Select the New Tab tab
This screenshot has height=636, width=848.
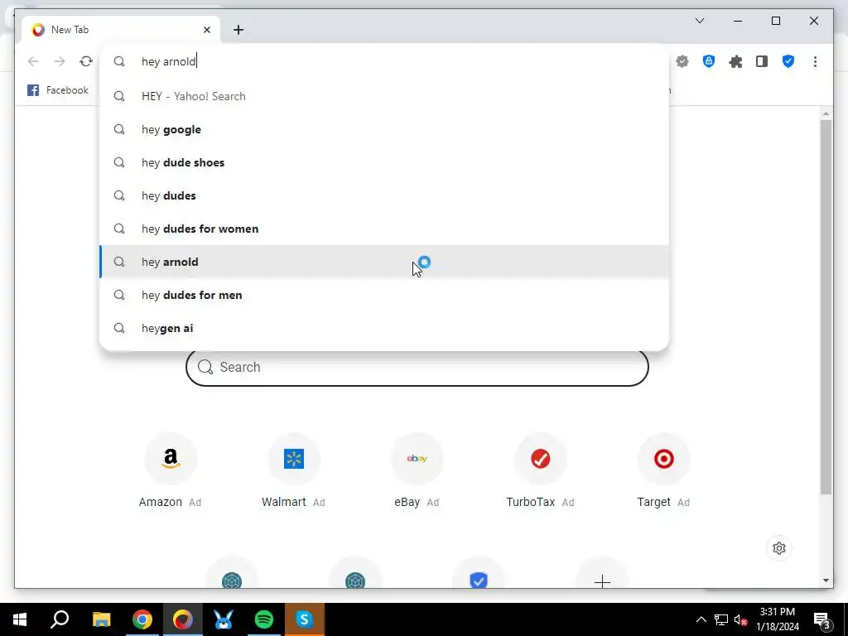[121, 30]
